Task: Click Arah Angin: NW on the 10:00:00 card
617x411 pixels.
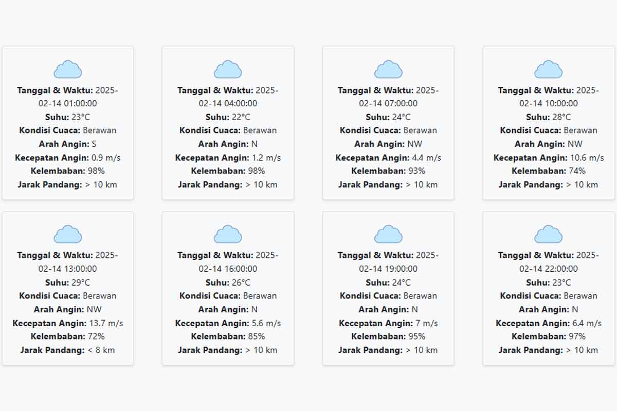Action: pos(549,144)
